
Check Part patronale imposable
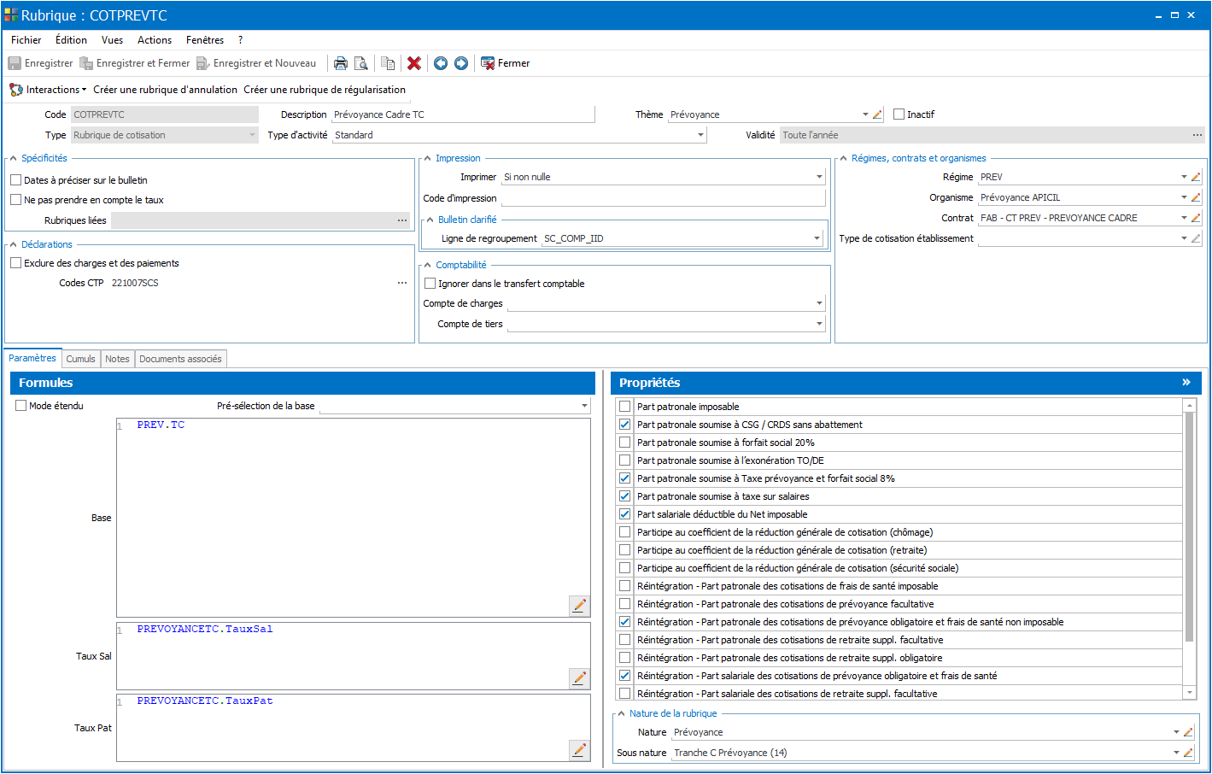pyautogui.click(x=624, y=407)
